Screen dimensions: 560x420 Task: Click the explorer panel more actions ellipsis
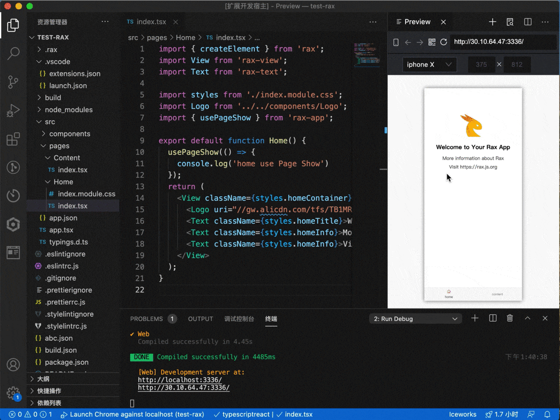(105, 22)
